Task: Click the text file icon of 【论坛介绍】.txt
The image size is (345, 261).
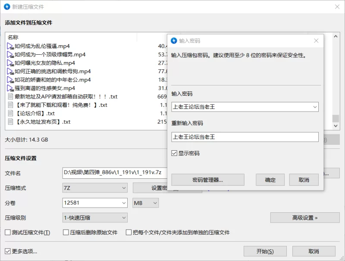Action: pos(10,113)
